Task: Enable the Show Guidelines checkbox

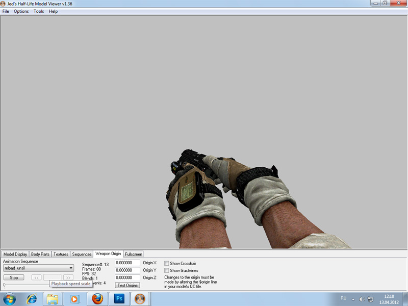Action: tap(167, 270)
